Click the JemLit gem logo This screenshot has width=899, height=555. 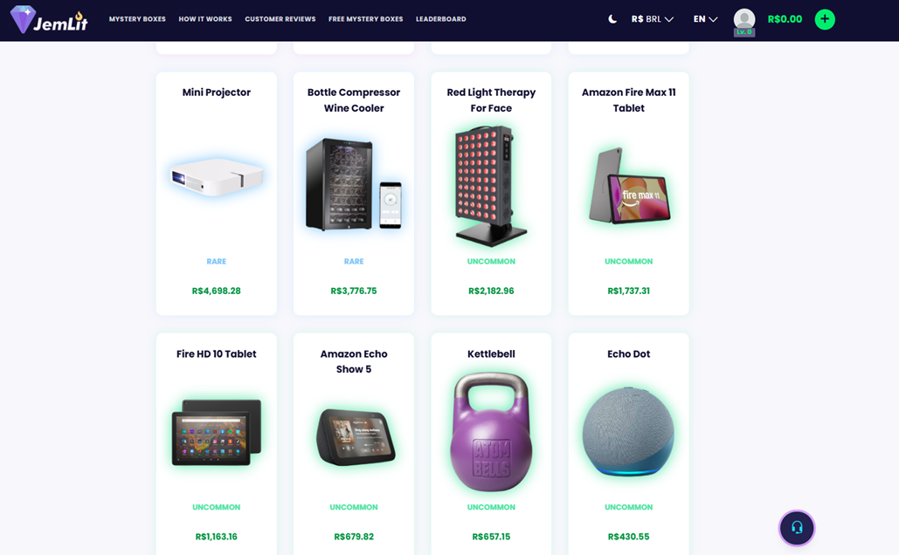coord(49,19)
